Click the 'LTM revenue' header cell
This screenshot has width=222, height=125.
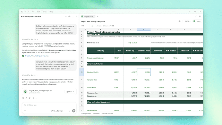(x=157, y=51)
